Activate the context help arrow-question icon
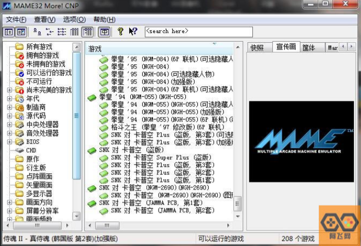Viewport: 361px width, 246px height. point(133,31)
